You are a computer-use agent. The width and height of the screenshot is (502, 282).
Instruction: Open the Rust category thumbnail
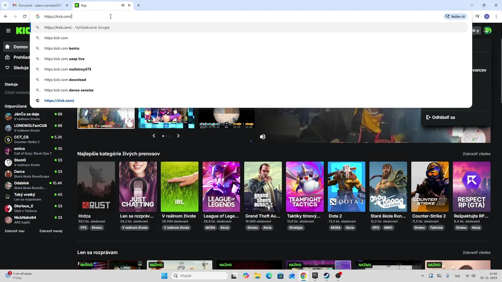pos(96,187)
